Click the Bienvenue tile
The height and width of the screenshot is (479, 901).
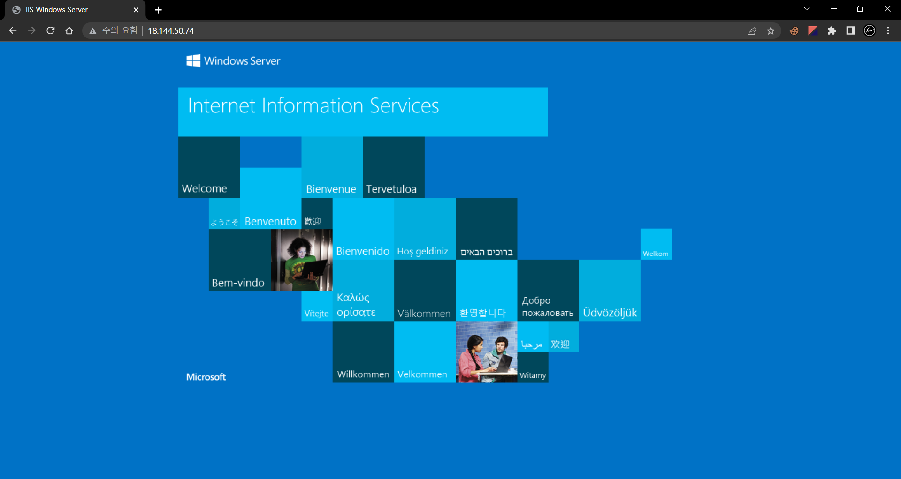click(x=332, y=167)
